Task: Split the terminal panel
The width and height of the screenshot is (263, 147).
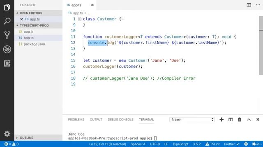Action: 231,120
